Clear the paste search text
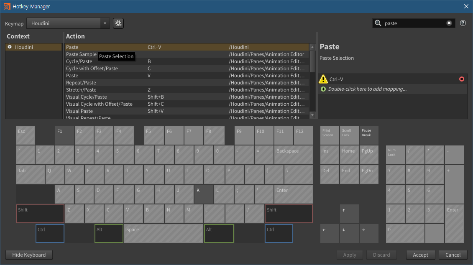473x265 pixels. [449, 23]
